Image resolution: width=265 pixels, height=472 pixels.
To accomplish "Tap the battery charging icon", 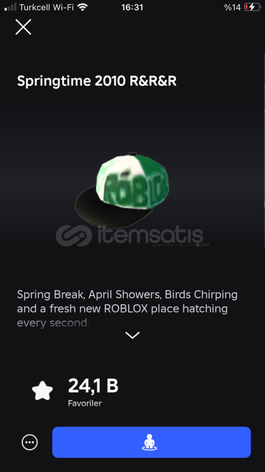I will (252, 7).
